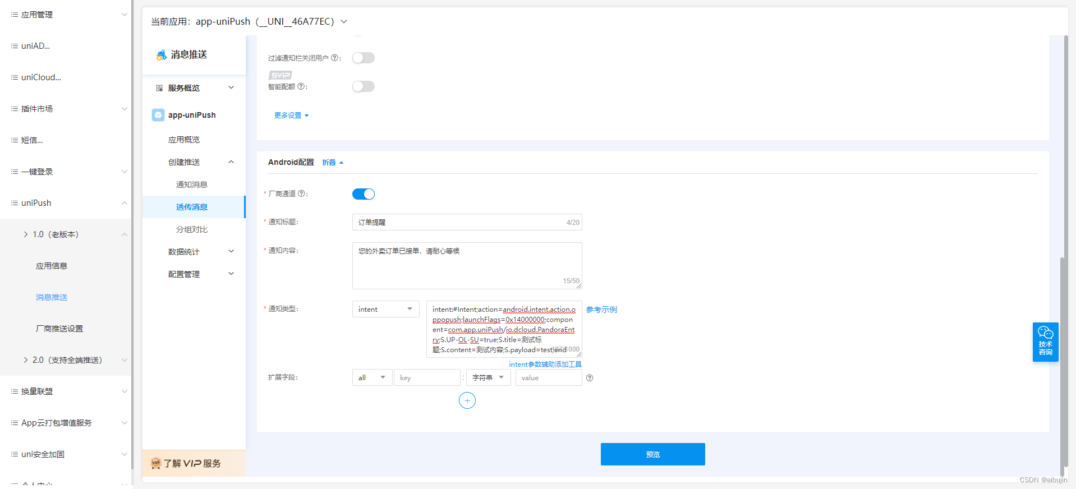The width and height of the screenshot is (1076, 489).
Task: Click the intent parameter textarea
Action: [504, 329]
